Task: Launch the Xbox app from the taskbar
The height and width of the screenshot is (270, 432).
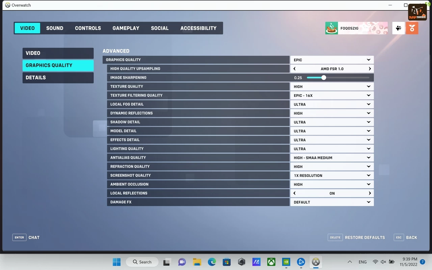Action: click(271, 262)
